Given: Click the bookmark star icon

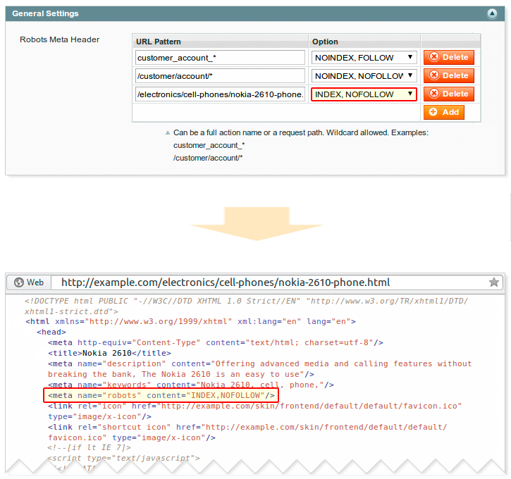Looking at the screenshot, I should (493, 282).
